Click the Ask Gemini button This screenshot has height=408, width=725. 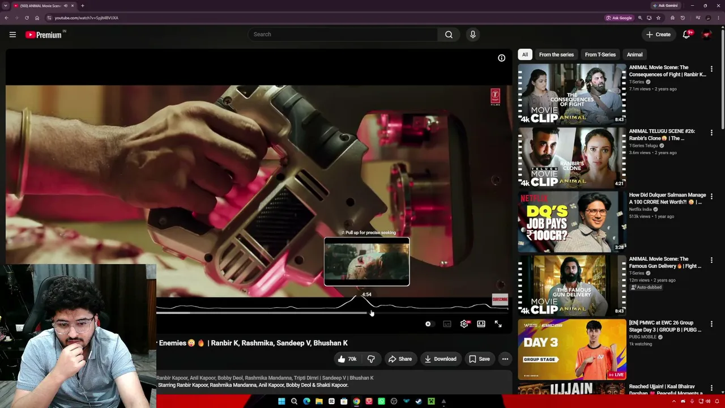tap(665, 6)
